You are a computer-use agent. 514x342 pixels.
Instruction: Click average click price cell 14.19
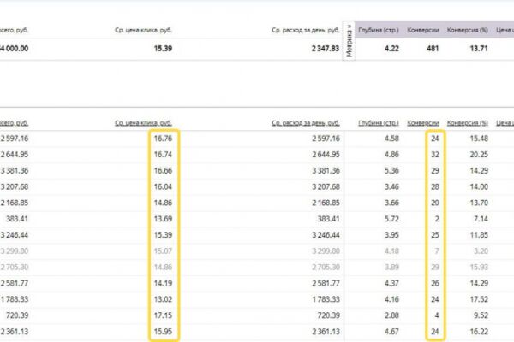tap(163, 283)
